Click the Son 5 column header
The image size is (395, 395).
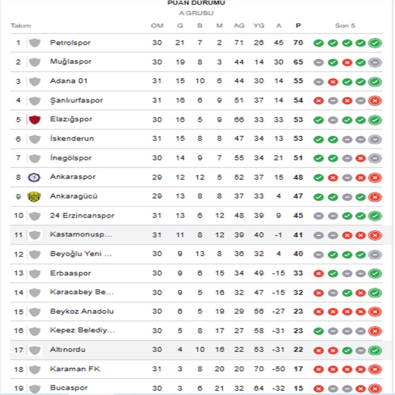345,26
